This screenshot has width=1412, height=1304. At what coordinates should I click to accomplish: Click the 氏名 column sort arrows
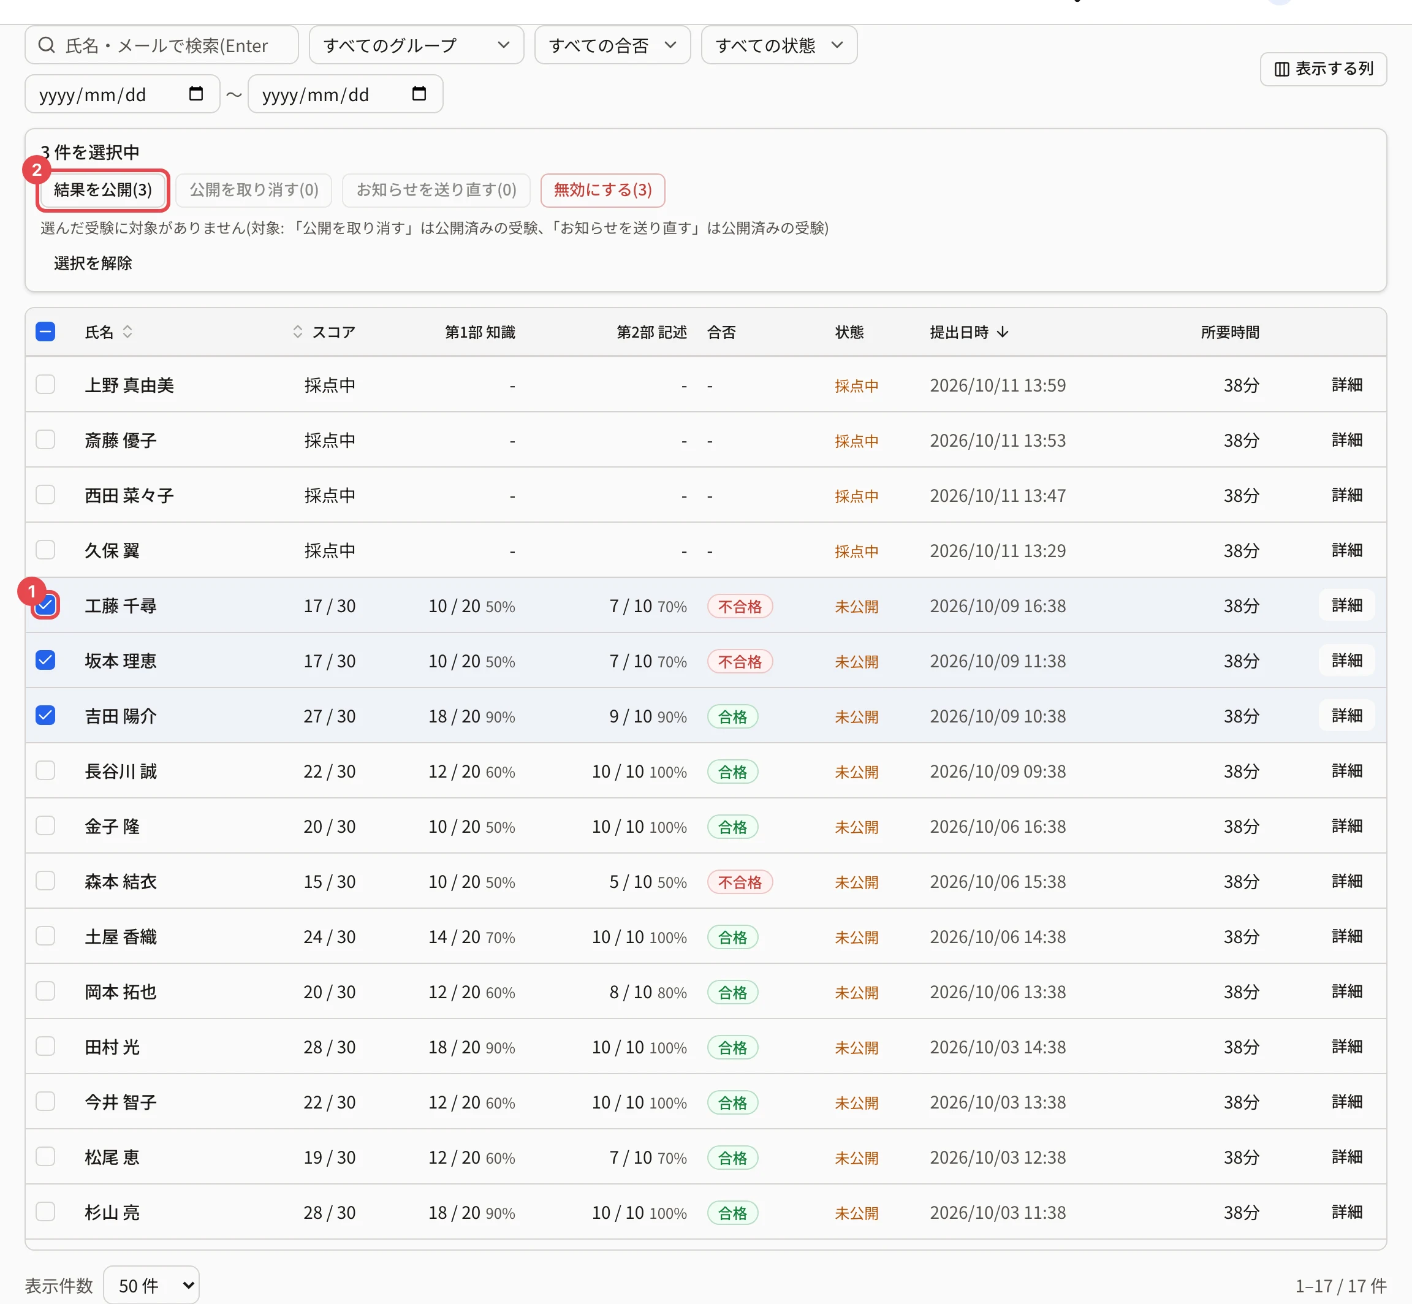[x=127, y=332]
